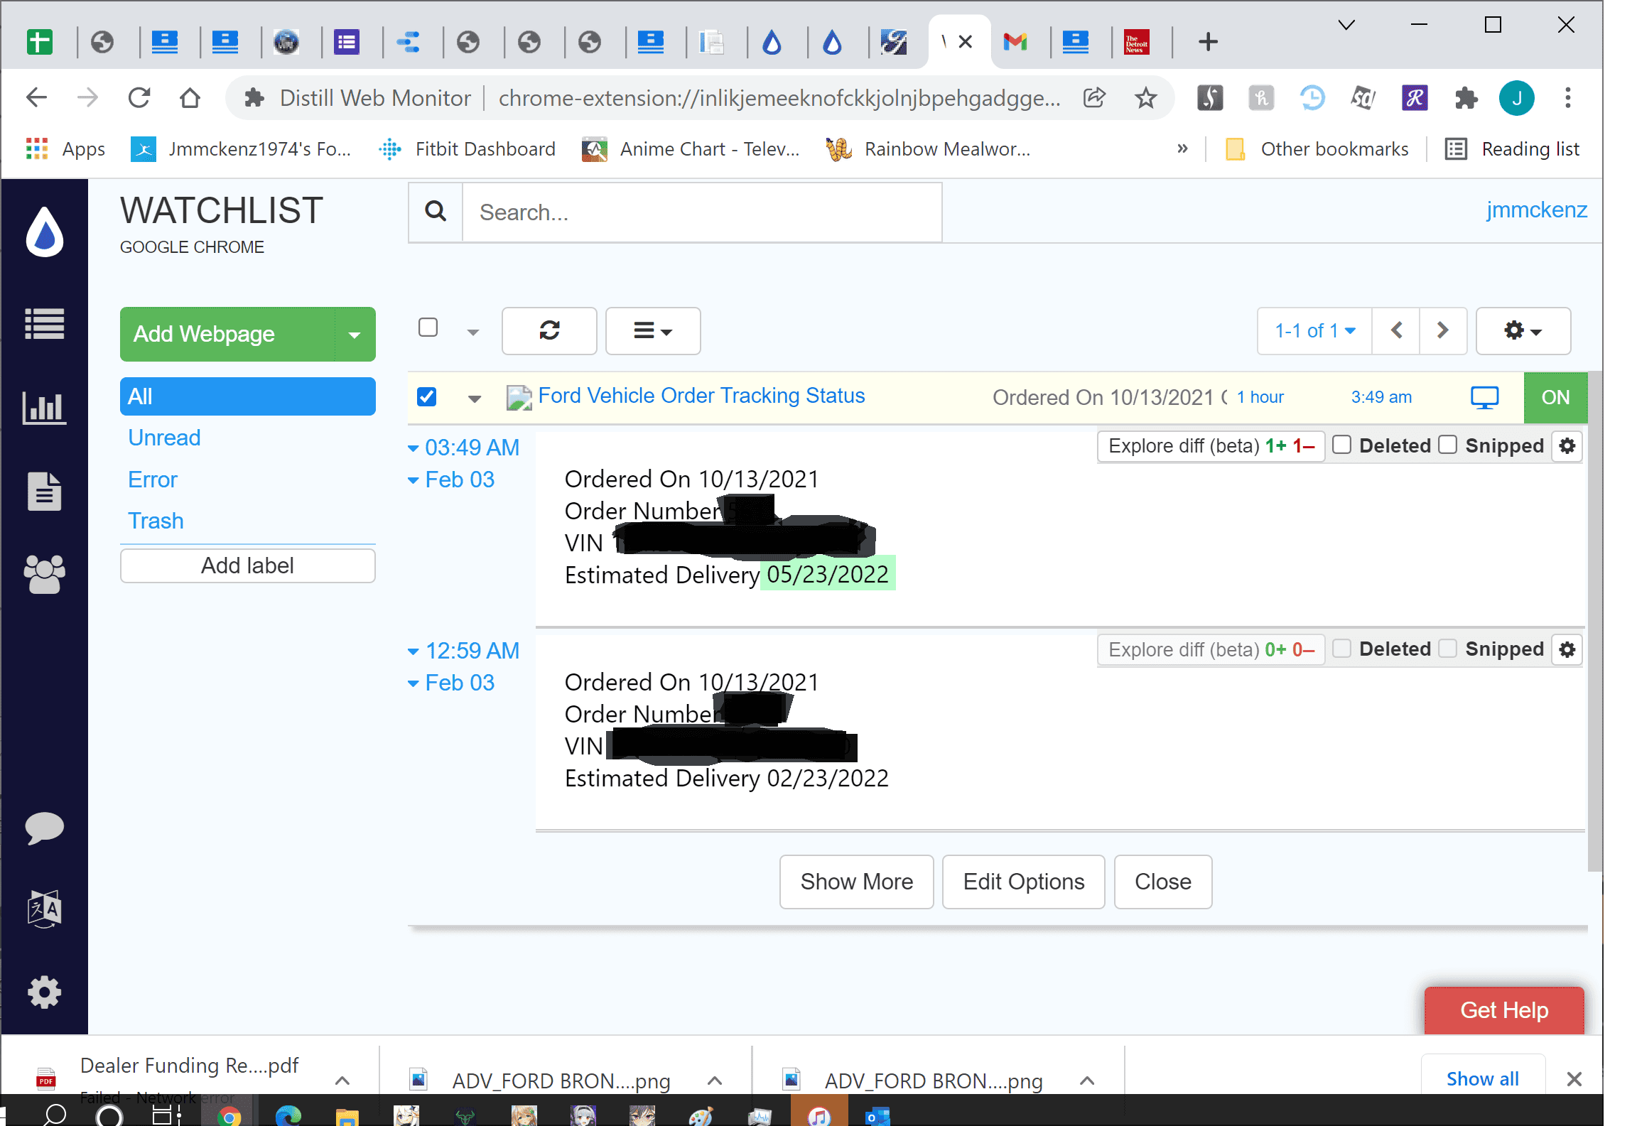Click the browser back arrow
The height and width of the screenshot is (1126, 1637).
36,97
